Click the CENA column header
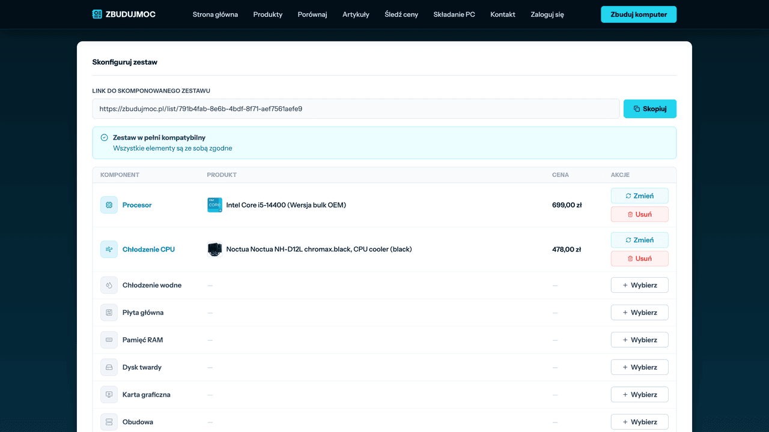This screenshot has width=769, height=432. [561, 175]
